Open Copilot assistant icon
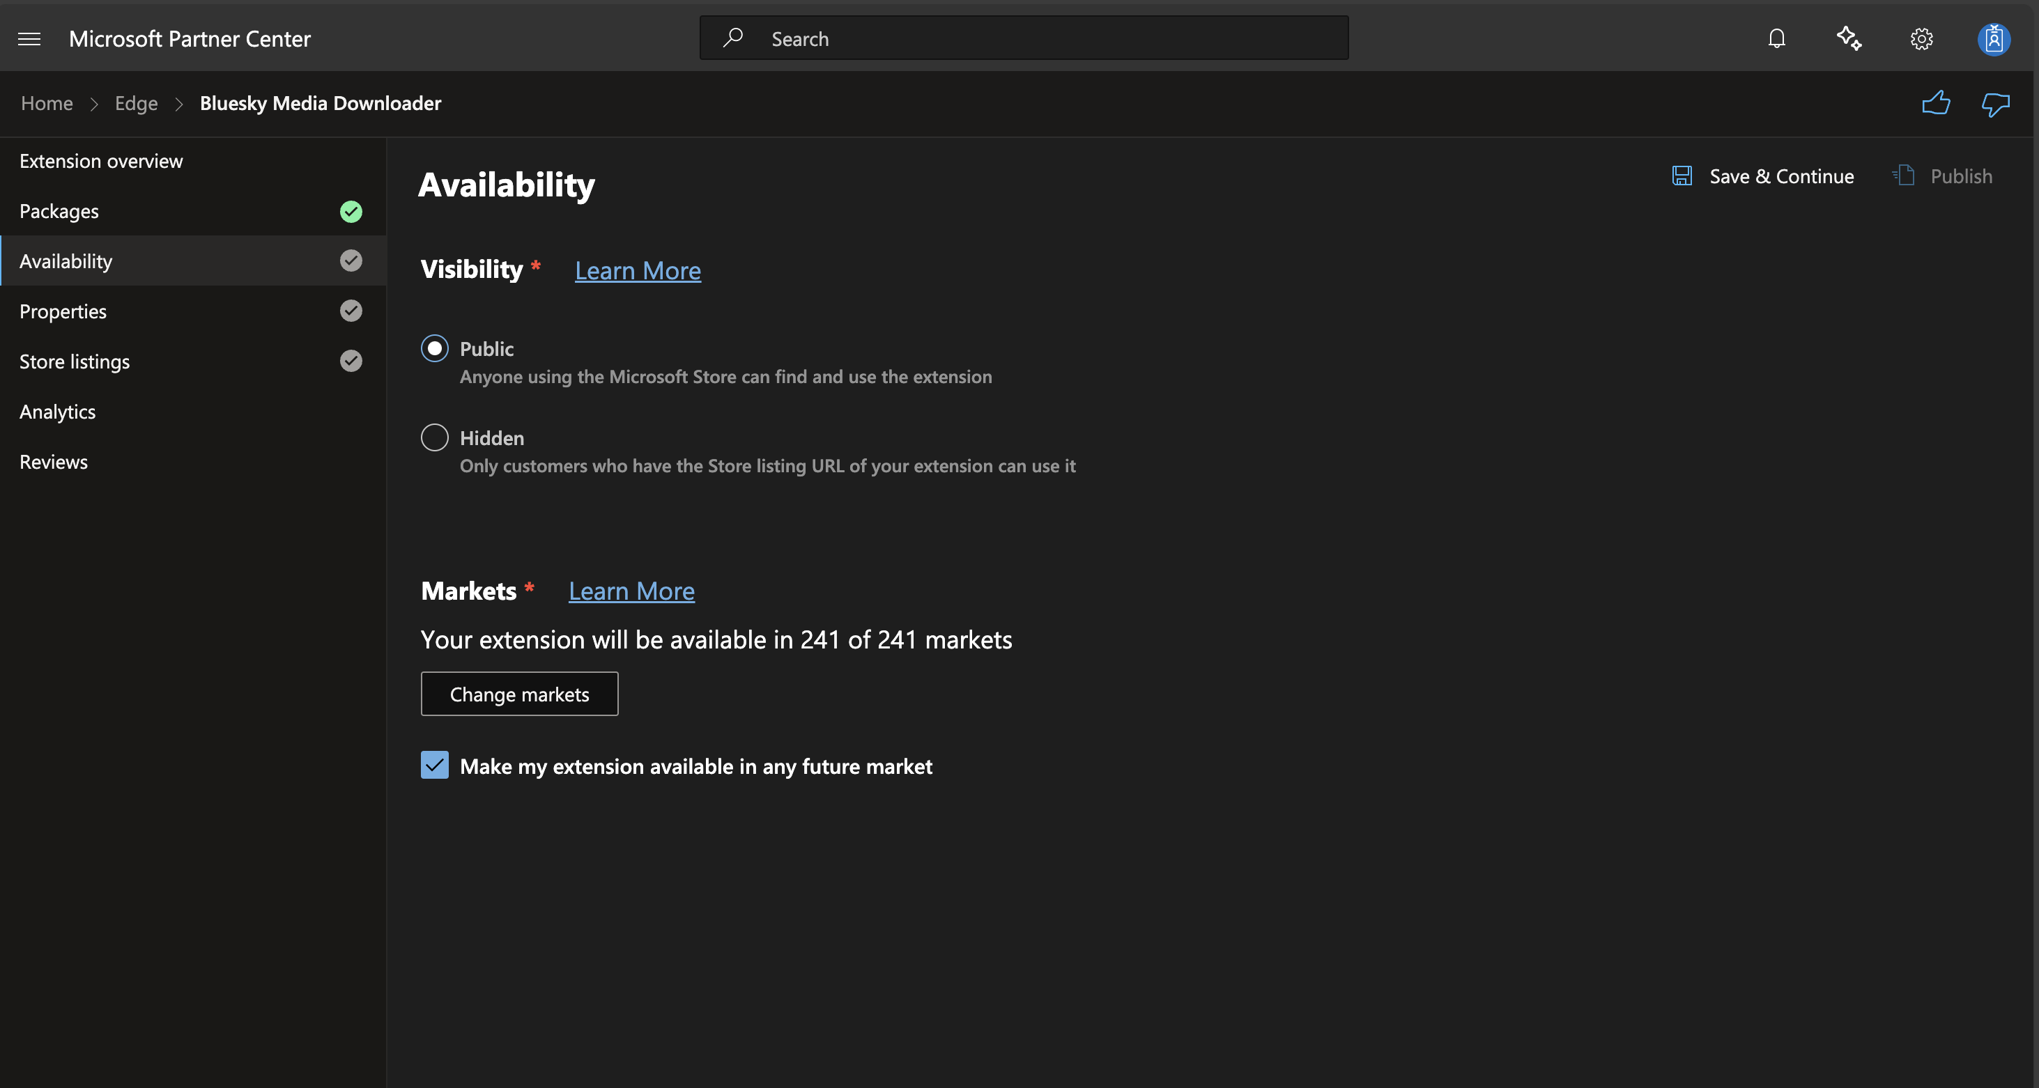Screen dimensions: 2039x1088 1849,38
